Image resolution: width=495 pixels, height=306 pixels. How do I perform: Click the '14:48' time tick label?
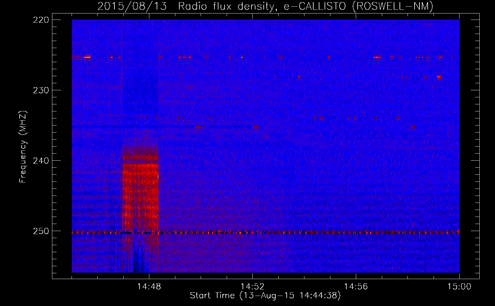click(x=149, y=287)
